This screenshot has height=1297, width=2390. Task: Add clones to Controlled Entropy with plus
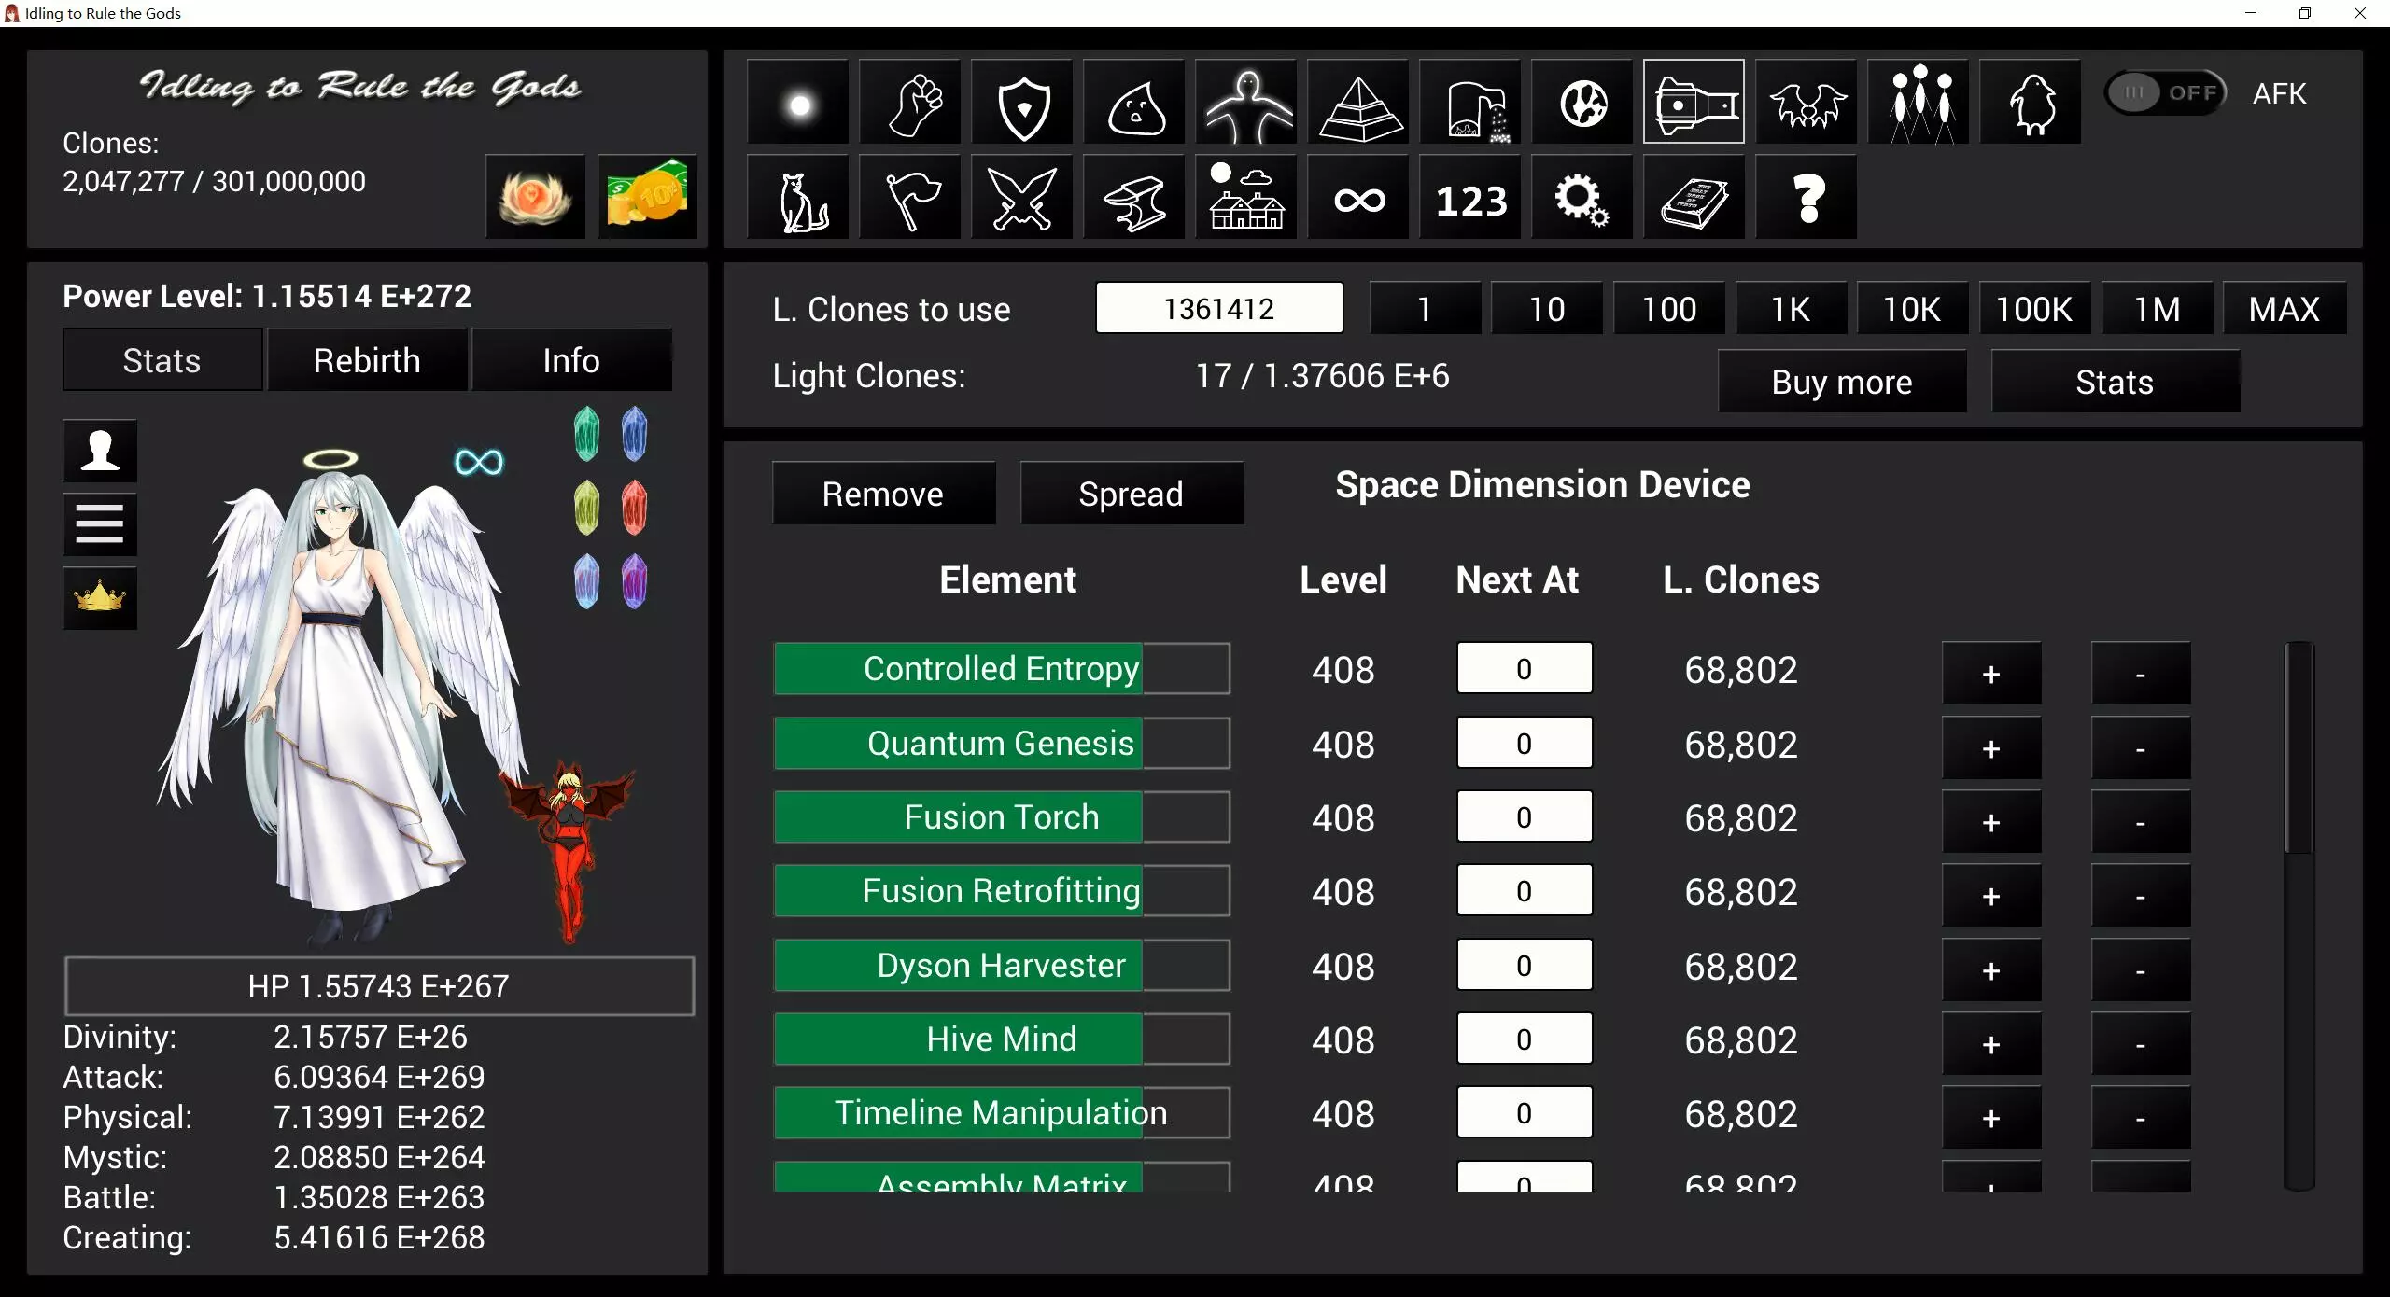(1991, 674)
